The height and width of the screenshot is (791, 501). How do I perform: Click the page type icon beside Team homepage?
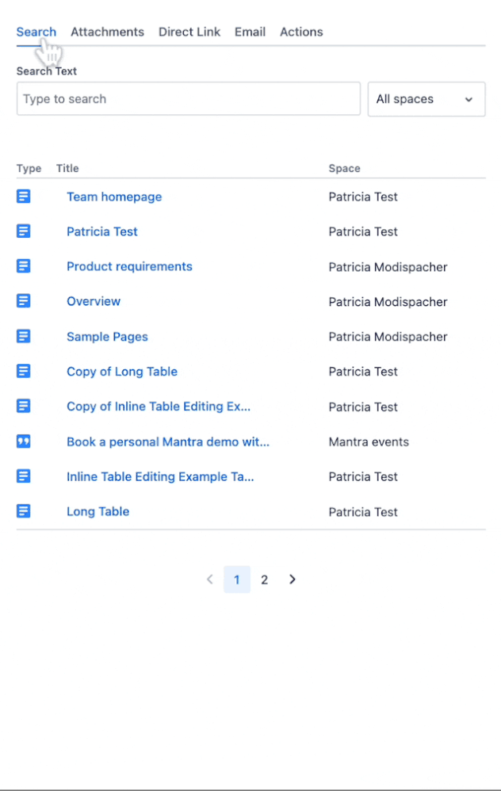tap(23, 196)
